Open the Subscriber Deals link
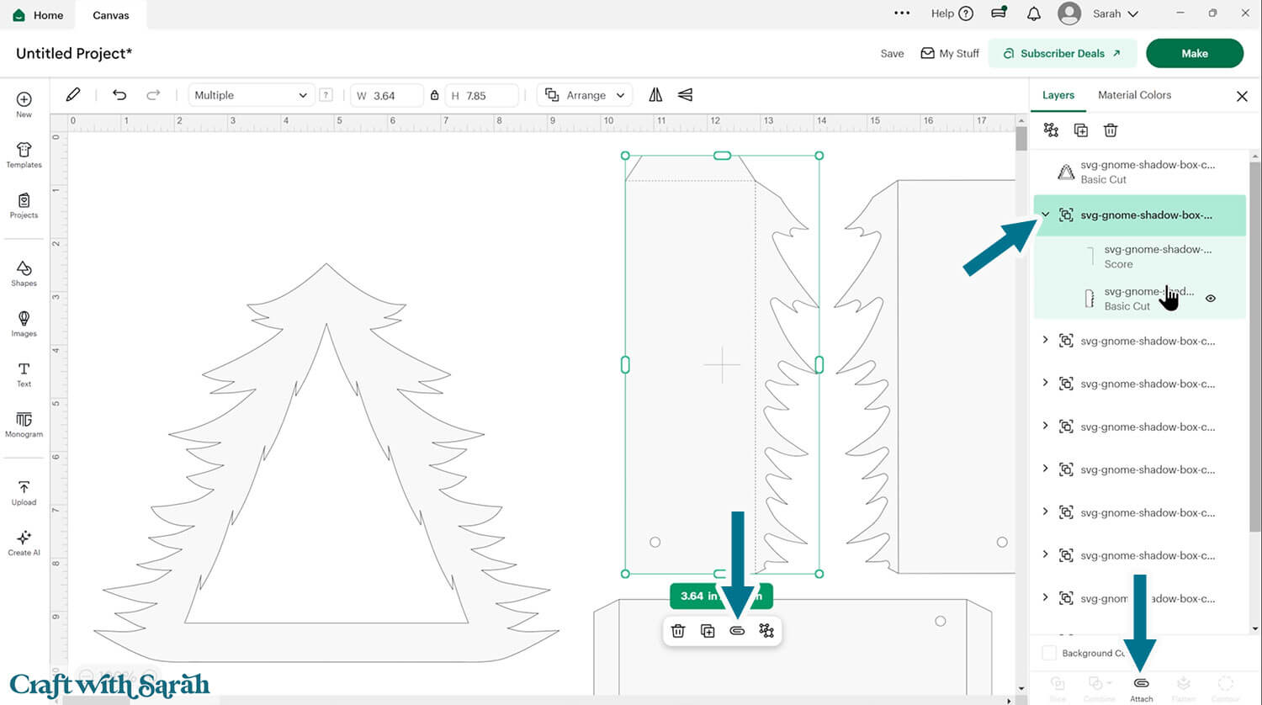The width and height of the screenshot is (1262, 705). 1062,53
